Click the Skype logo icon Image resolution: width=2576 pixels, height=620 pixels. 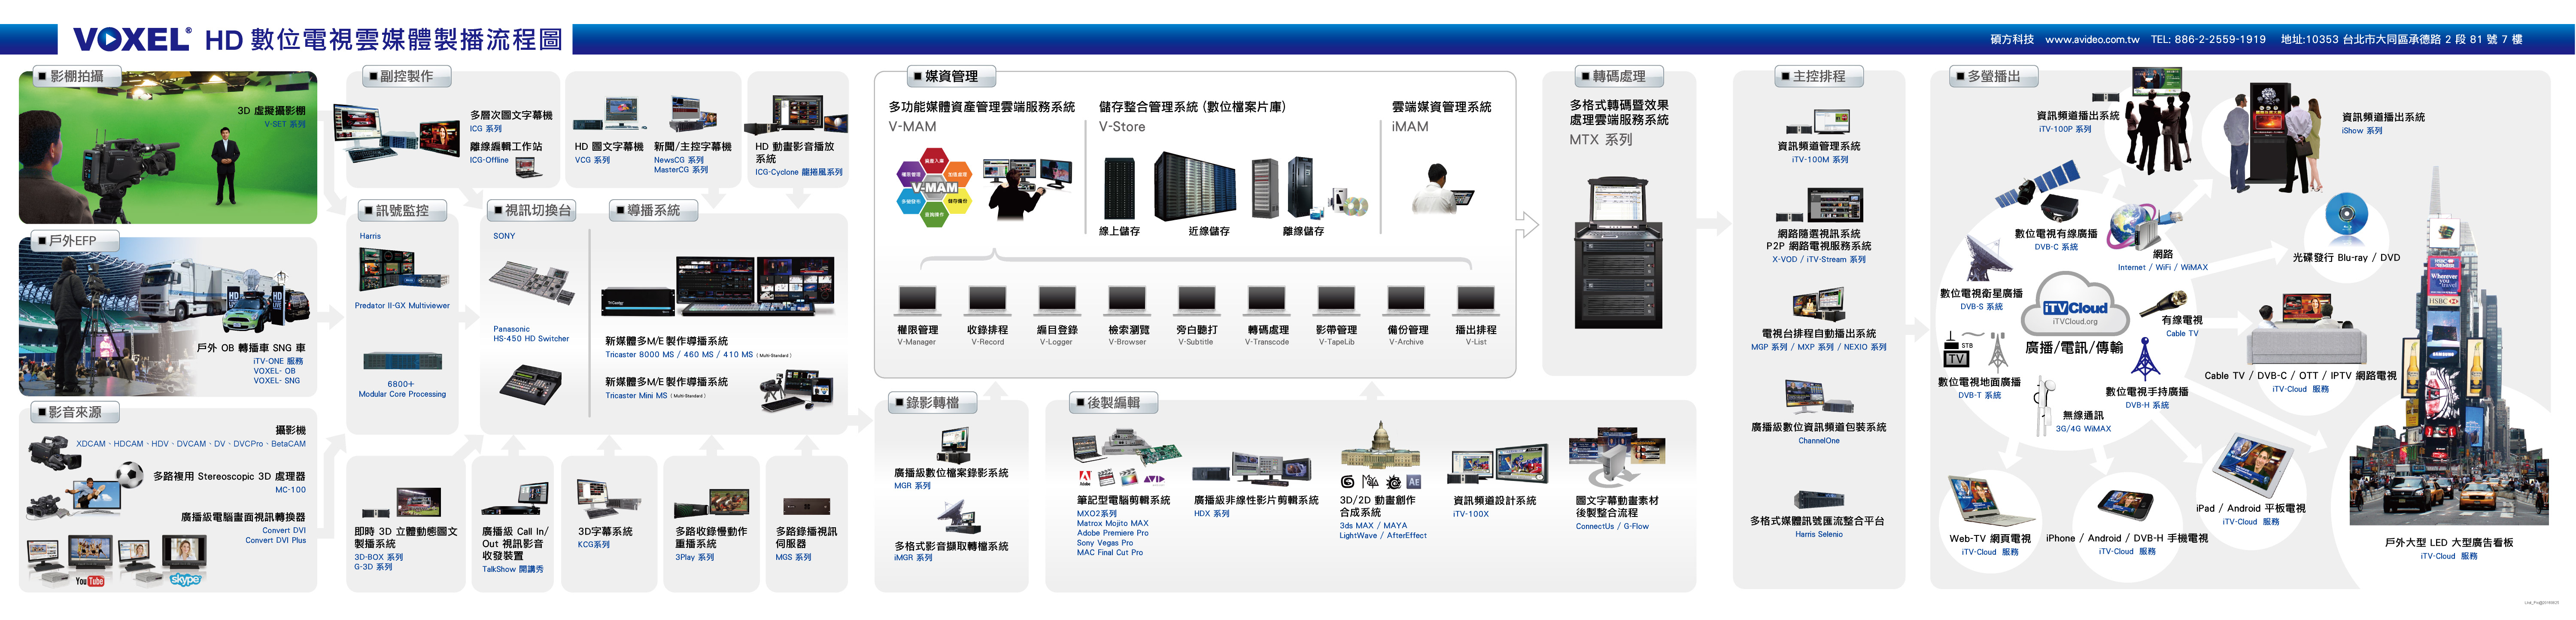pyautogui.click(x=185, y=580)
